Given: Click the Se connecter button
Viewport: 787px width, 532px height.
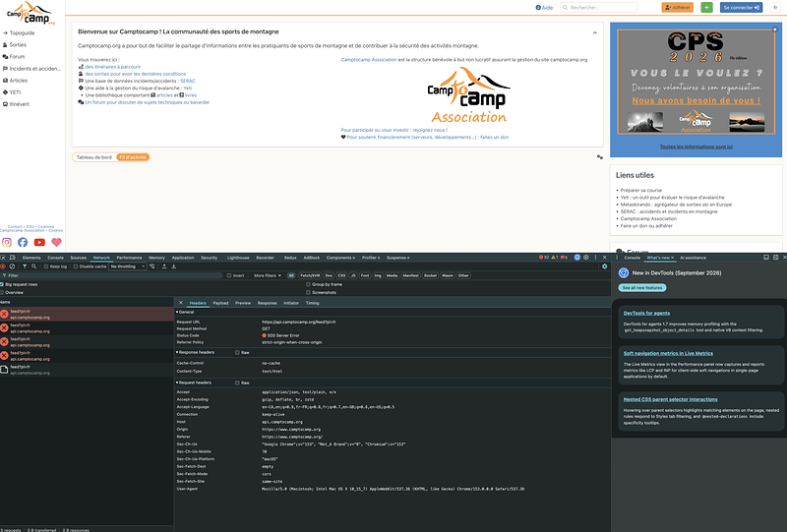Looking at the screenshot, I should pos(742,8).
